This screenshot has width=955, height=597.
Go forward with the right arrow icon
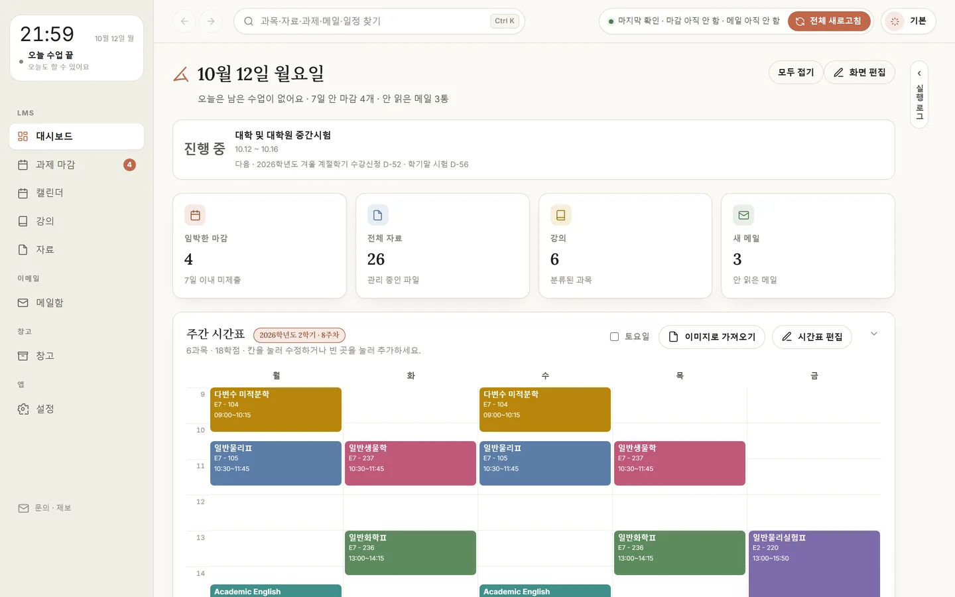pos(211,21)
